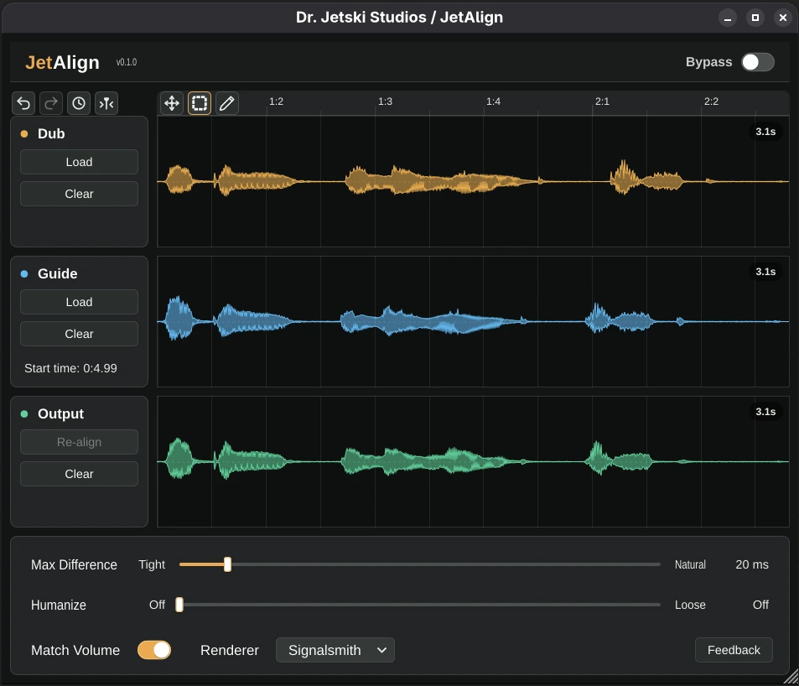Click the Re-align button
The width and height of the screenshot is (799, 686).
point(79,442)
